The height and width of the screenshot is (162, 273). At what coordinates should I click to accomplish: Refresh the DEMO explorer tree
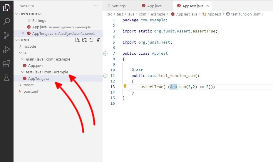[x=91, y=40]
